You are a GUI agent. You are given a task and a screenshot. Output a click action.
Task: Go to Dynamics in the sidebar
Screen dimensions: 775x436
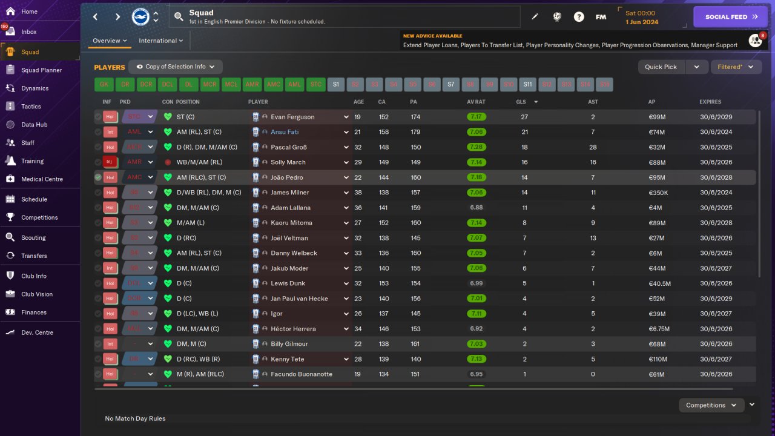coord(10,88)
